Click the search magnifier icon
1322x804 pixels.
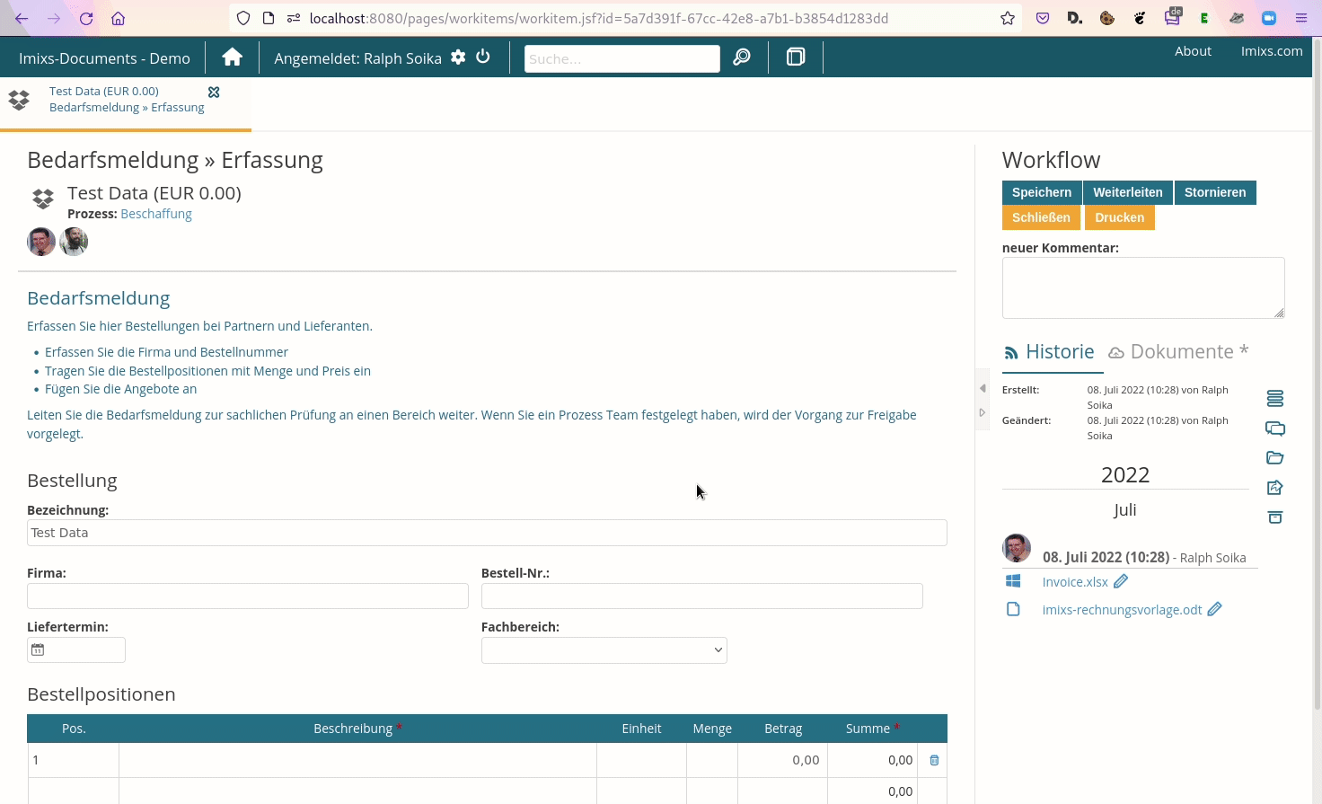[742, 57]
